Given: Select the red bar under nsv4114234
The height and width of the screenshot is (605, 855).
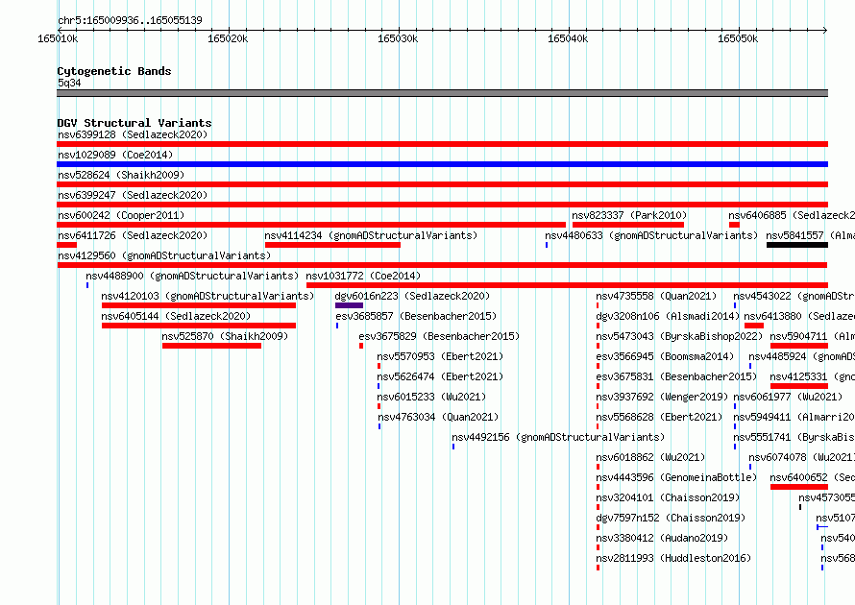Looking at the screenshot, I should (332, 245).
